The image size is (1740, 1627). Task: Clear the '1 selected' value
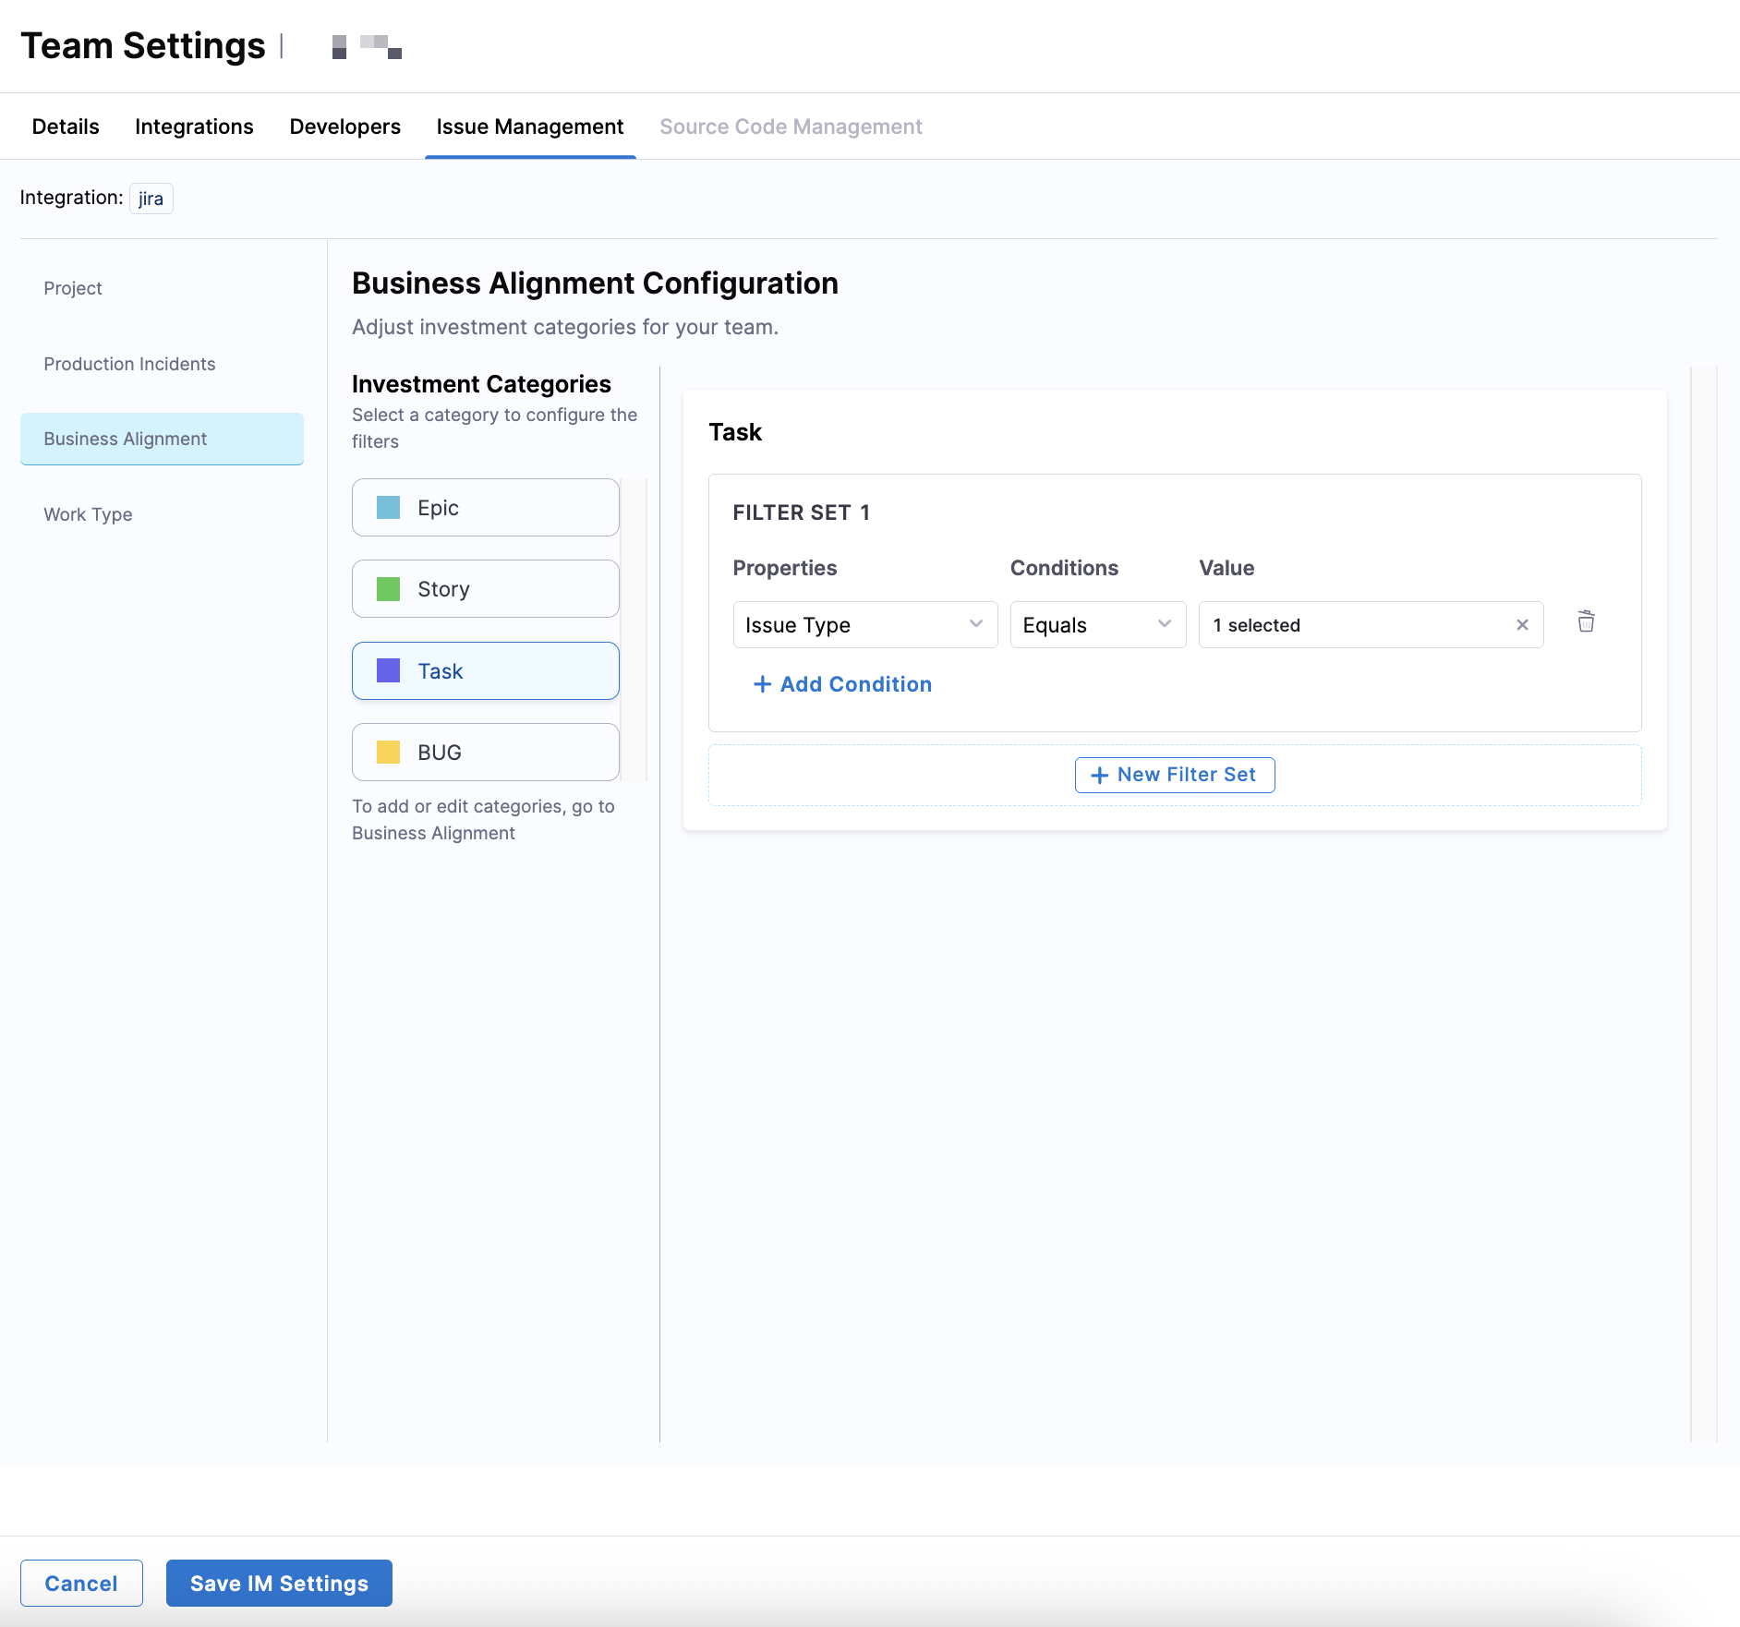pyautogui.click(x=1522, y=625)
